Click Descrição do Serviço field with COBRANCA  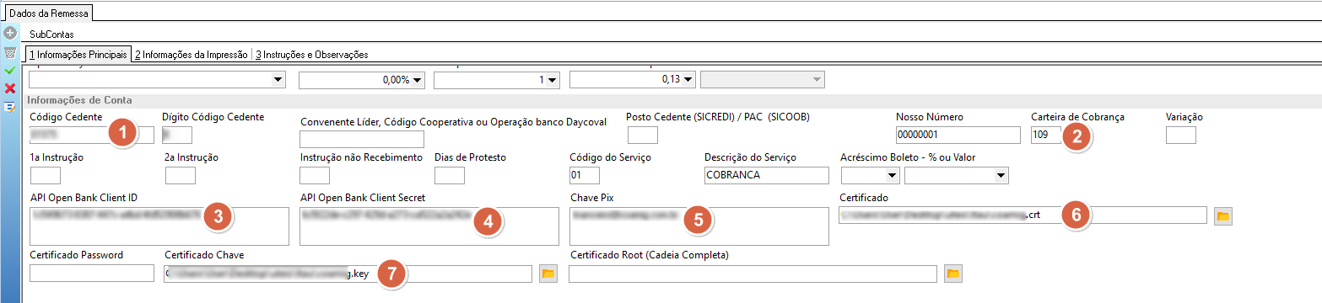pos(767,175)
